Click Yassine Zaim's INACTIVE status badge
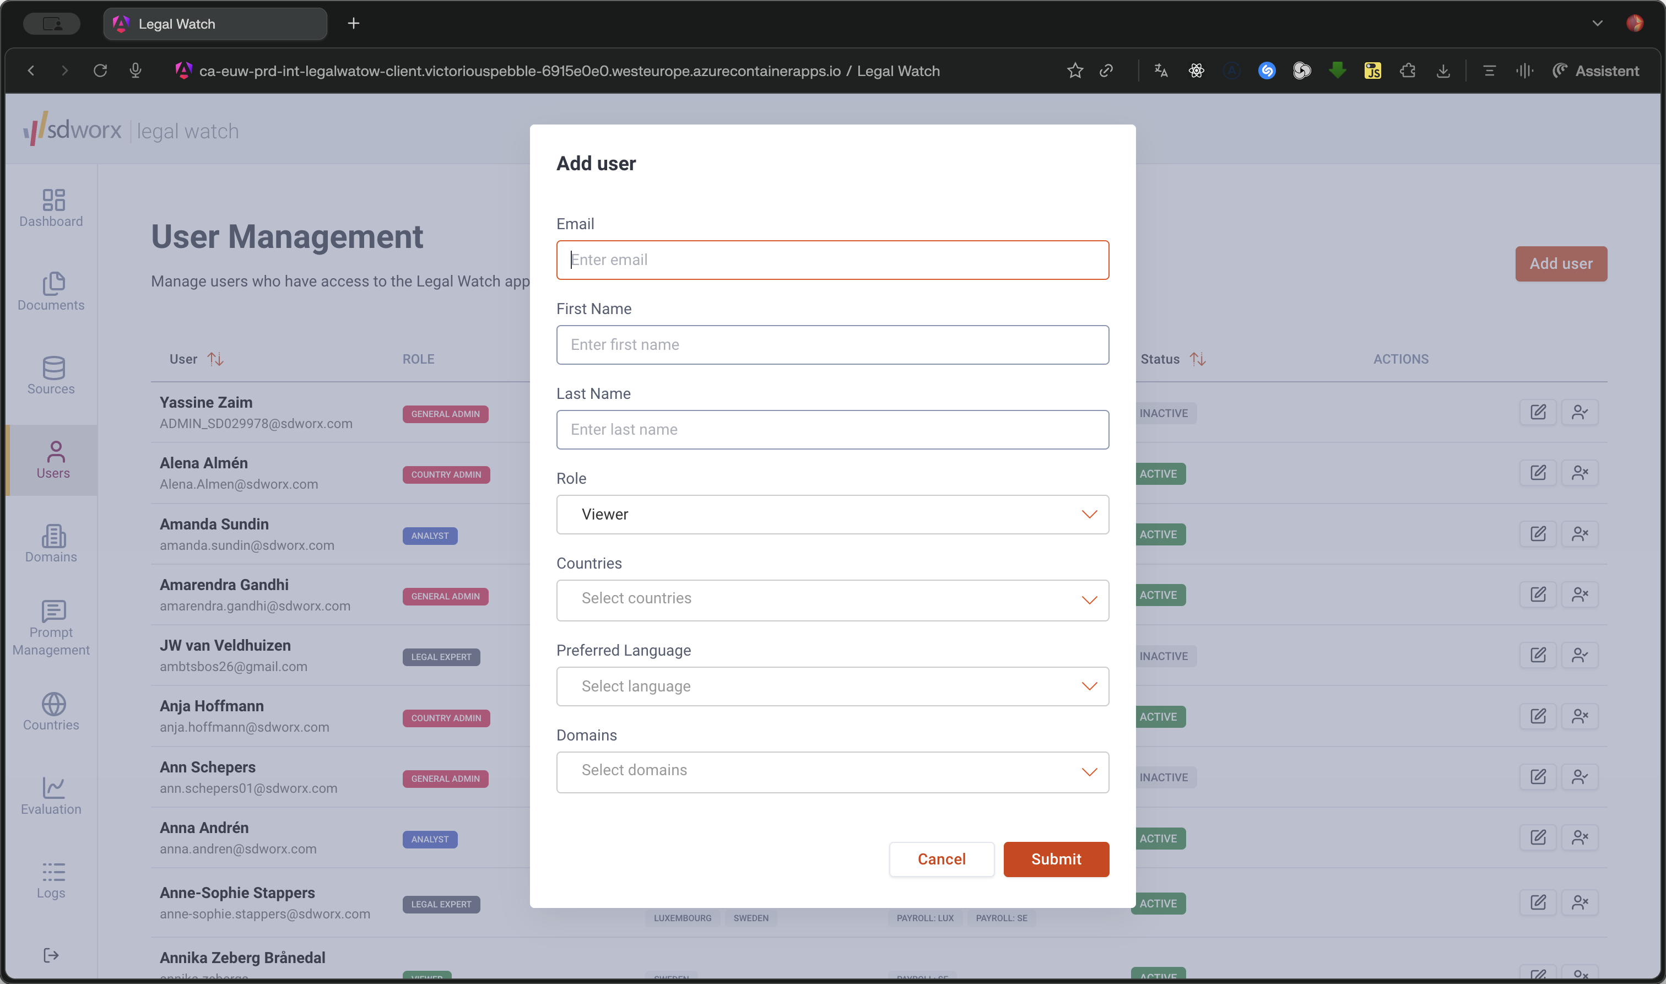 coord(1164,413)
